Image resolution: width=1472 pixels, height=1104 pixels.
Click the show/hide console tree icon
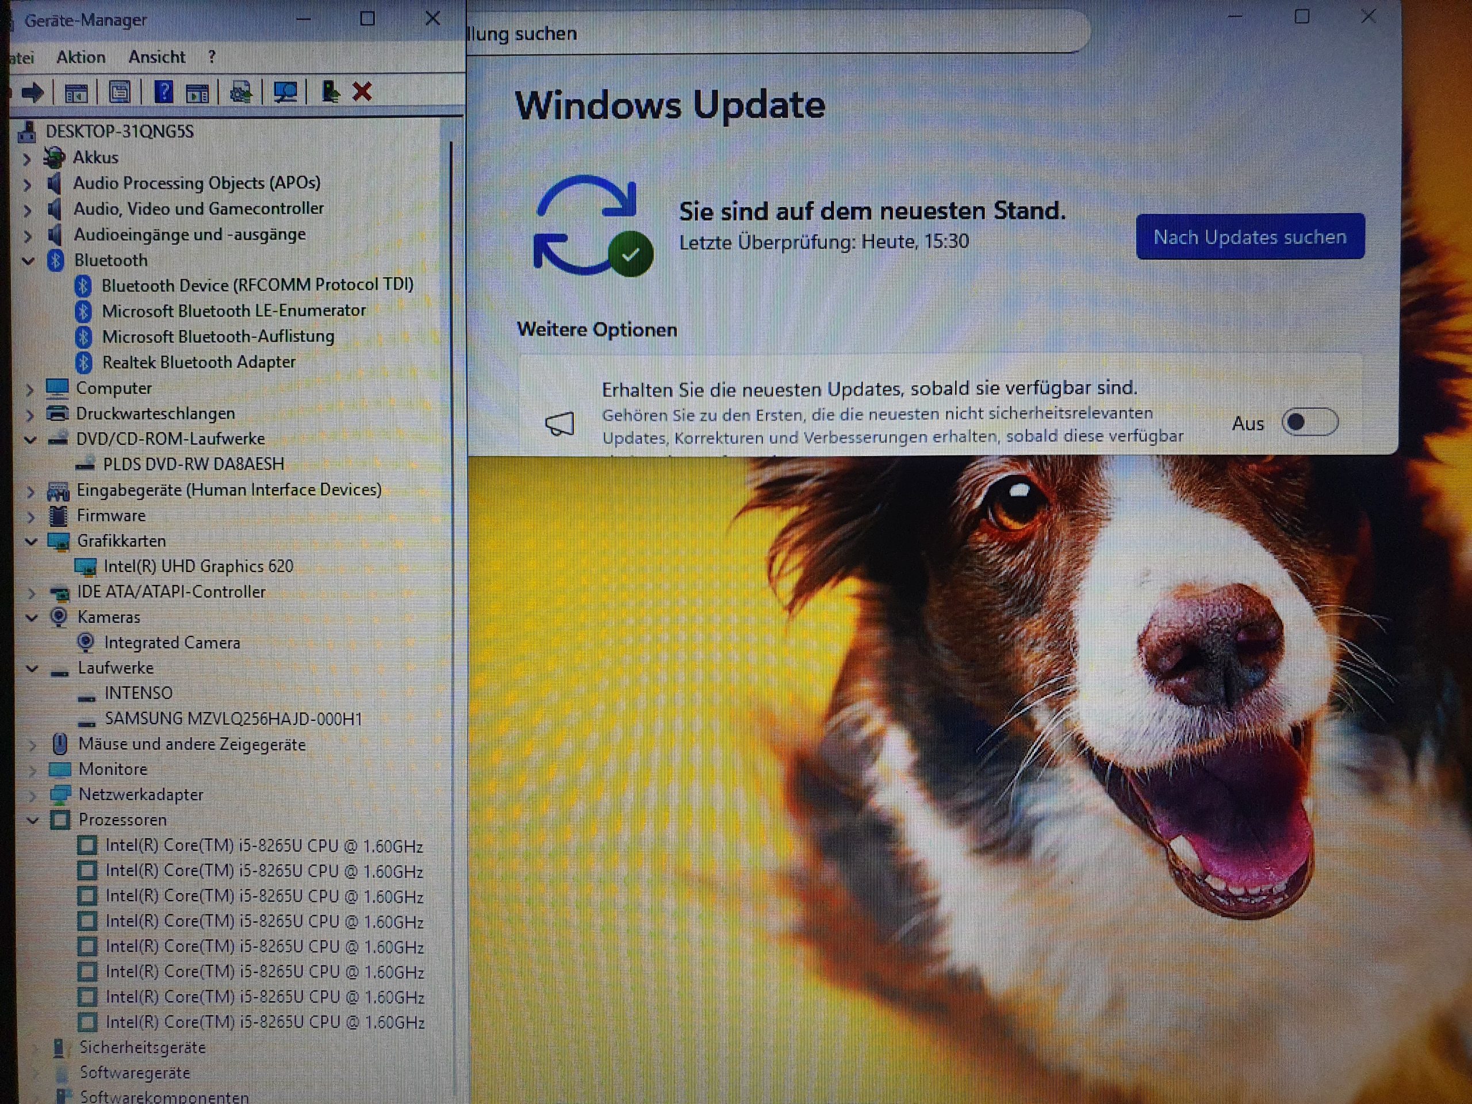click(76, 93)
